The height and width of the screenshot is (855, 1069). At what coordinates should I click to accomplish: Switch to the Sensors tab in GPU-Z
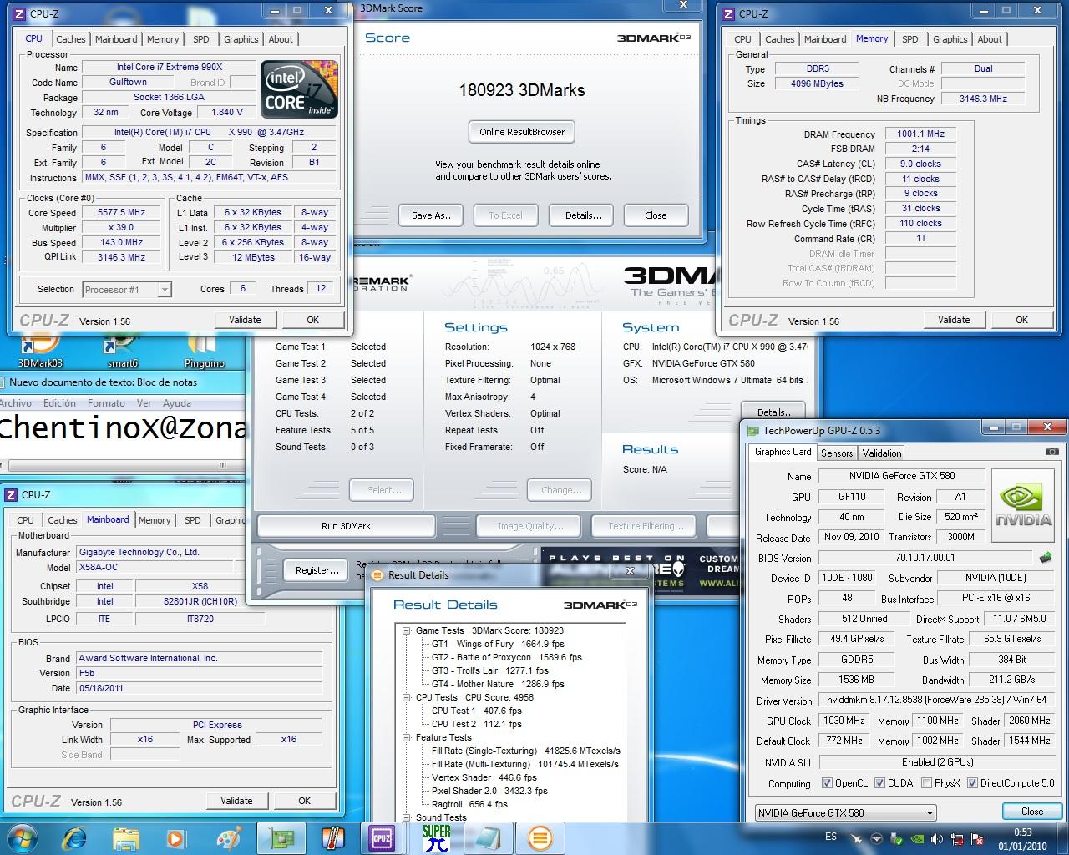pos(837,453)
